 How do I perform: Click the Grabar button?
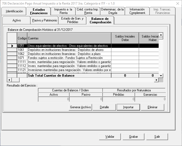133,137
